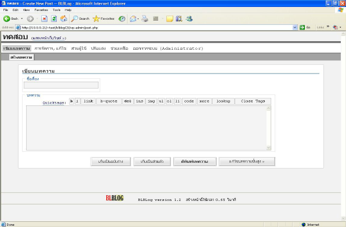This screenshot has width=346, height=227.
Task: Click the Messenger people icon
Action: tap(189, 19)
